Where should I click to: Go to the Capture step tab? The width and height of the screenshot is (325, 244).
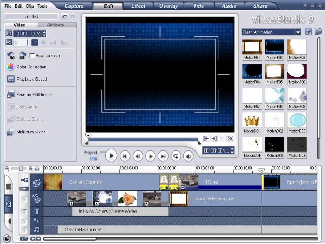point(74,6)
